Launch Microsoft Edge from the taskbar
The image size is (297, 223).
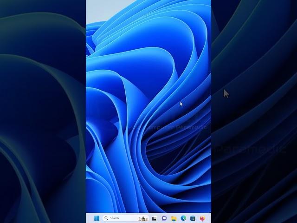pyautogui.click(x=183, y=218)
